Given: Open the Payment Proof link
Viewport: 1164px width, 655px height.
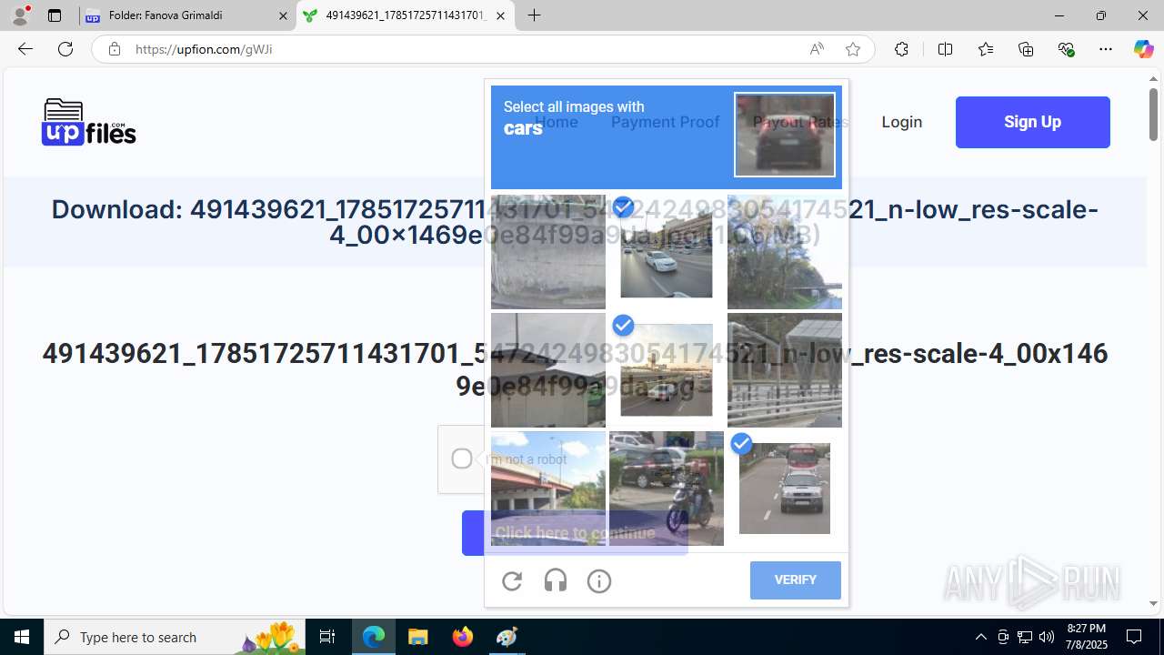Looking at the screenshot, I should click(665, 122).
